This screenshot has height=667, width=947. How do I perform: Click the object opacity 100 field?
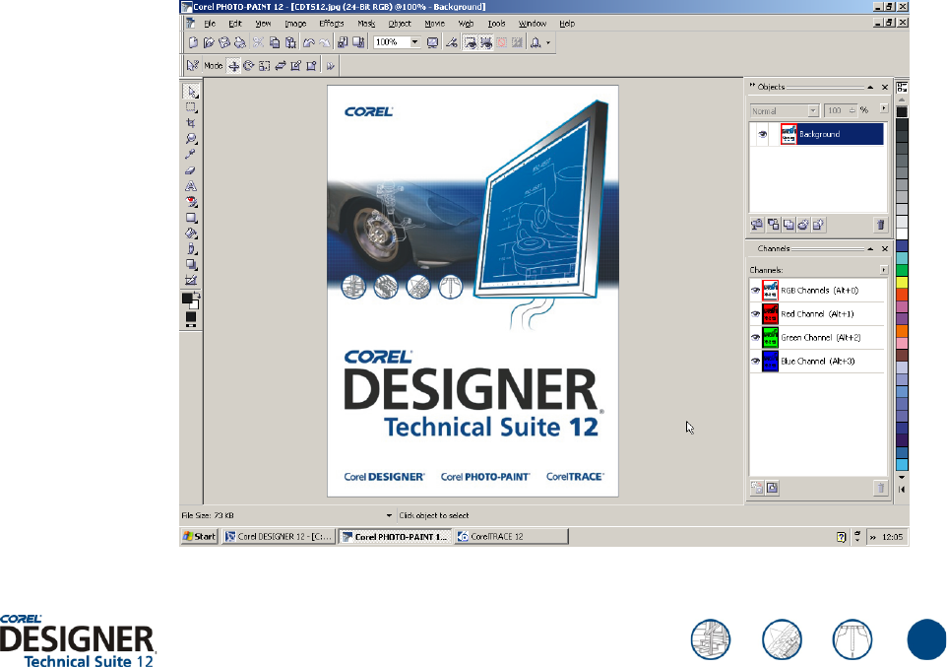pos(840,110)
